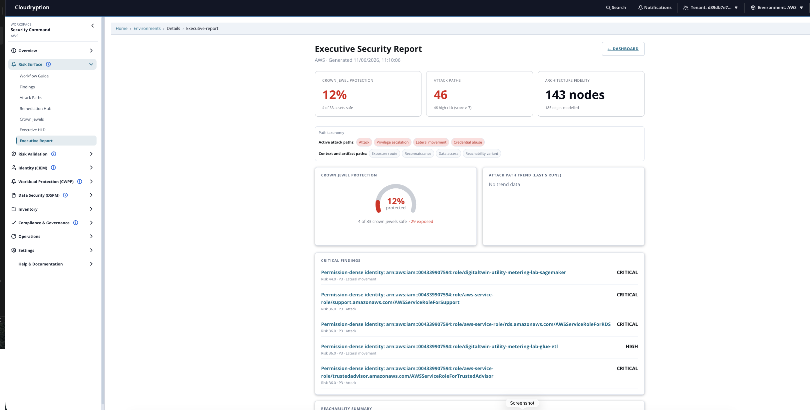This screenshot has height=410, width=810.
Task: Expand the Identity (CIEM) chevron
Action: [91, 168]
